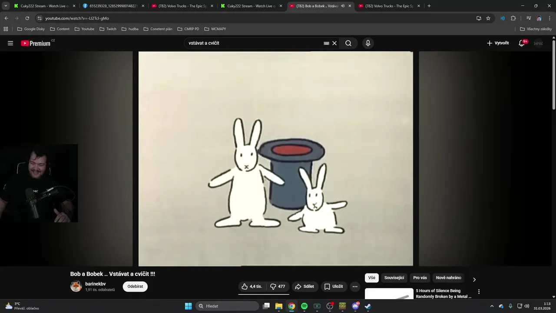Open the YouTube account avatar menu
Screen dimensions: 556x313
538,43
